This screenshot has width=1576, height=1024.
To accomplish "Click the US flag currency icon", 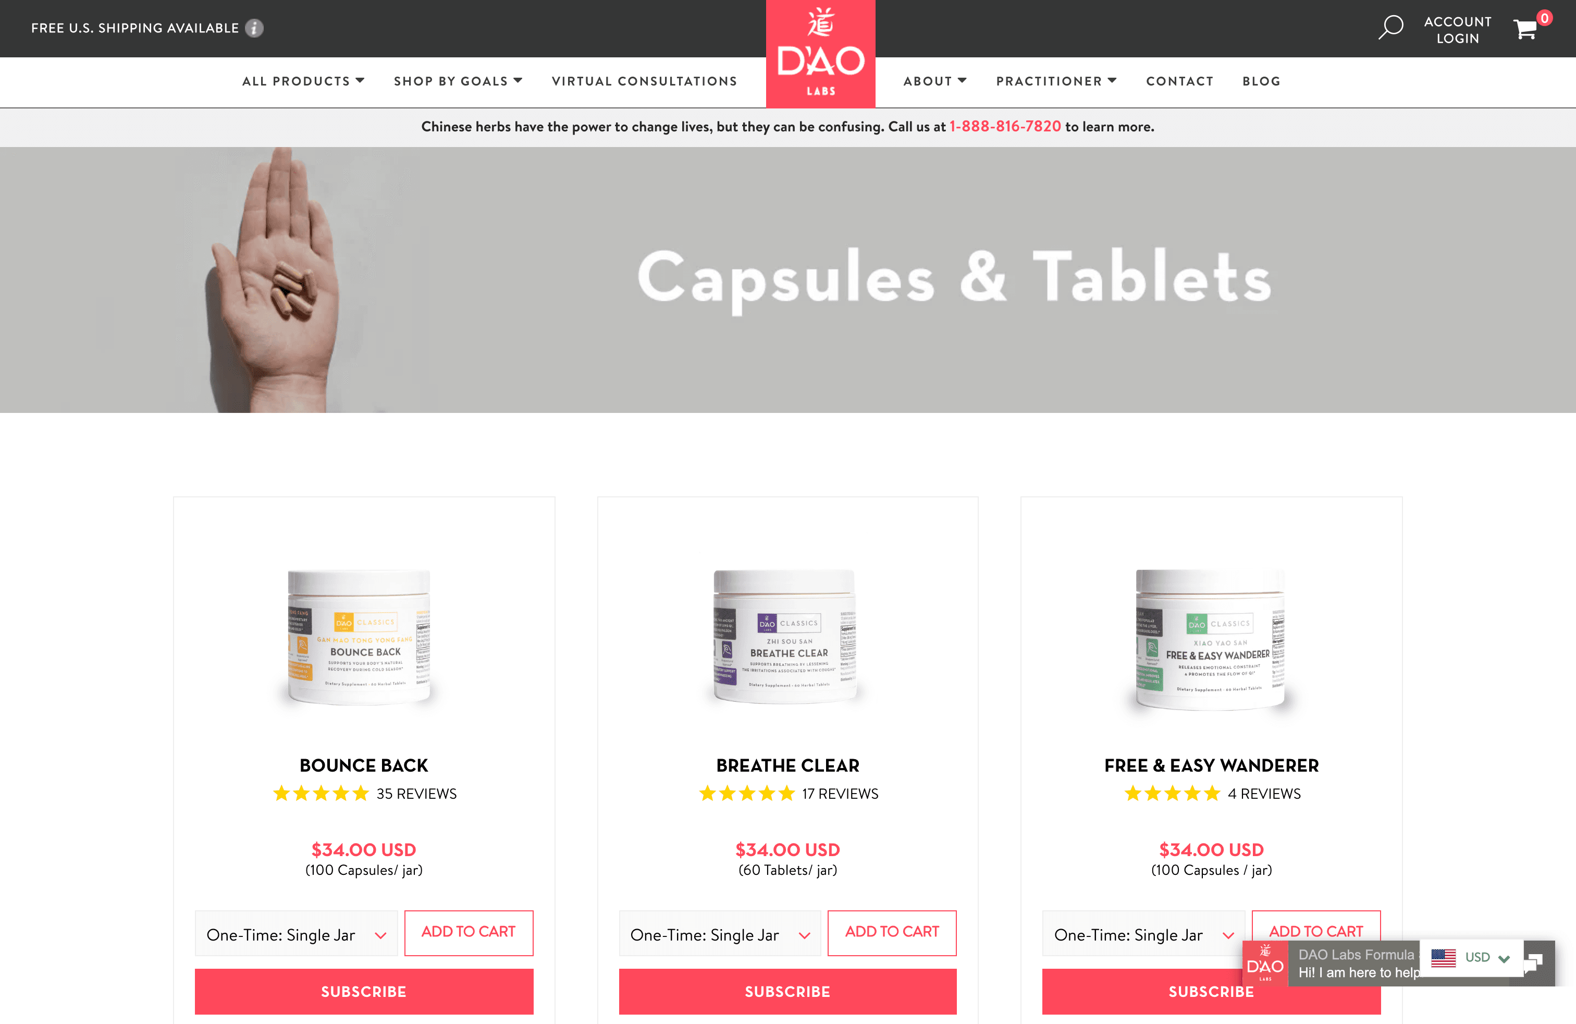I will (1443, 958).
